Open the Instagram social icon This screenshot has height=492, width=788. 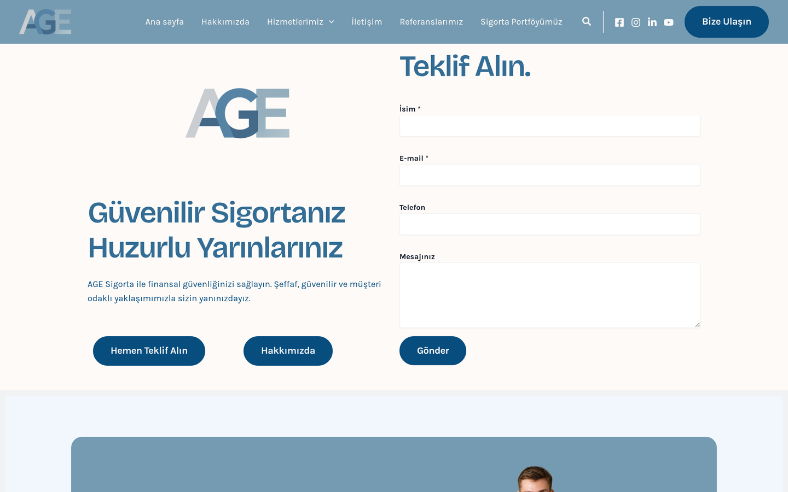[x=636, y=22]
